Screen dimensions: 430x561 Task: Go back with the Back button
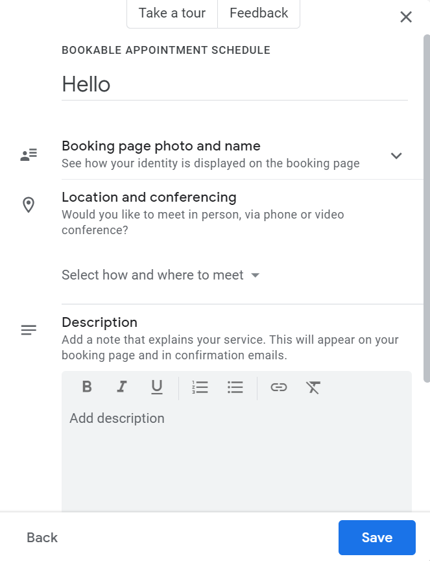[42, 537]
